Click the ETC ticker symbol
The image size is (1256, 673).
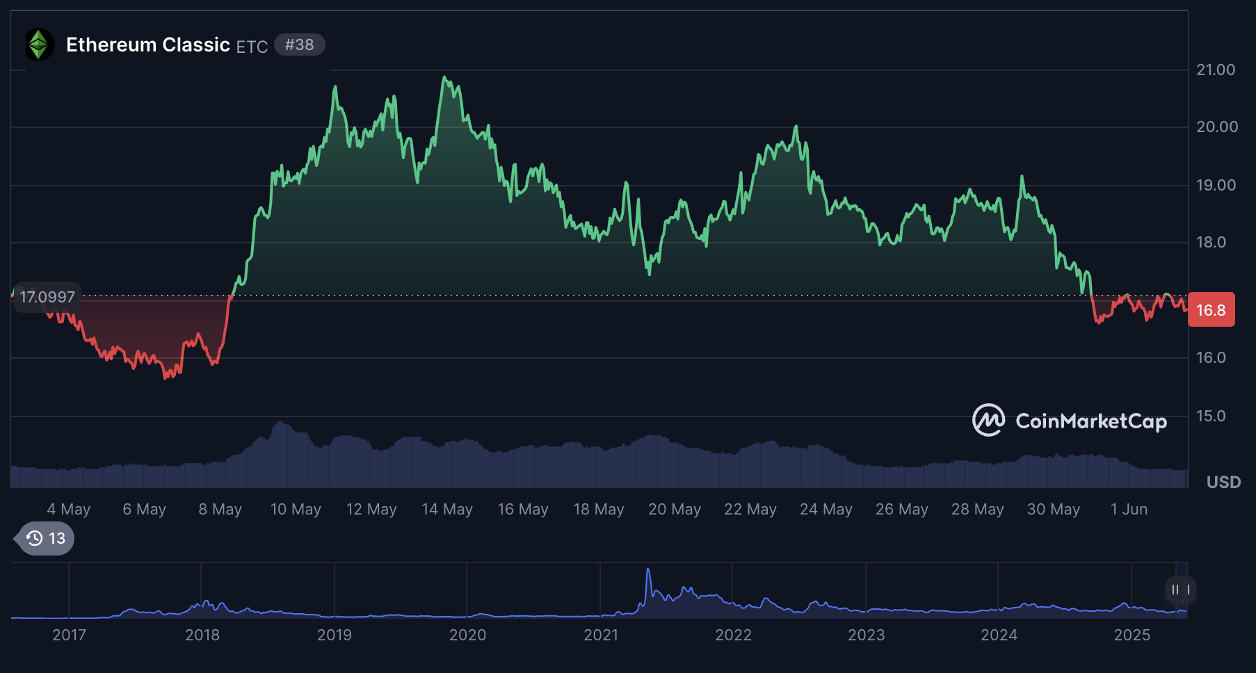(252, 47)
